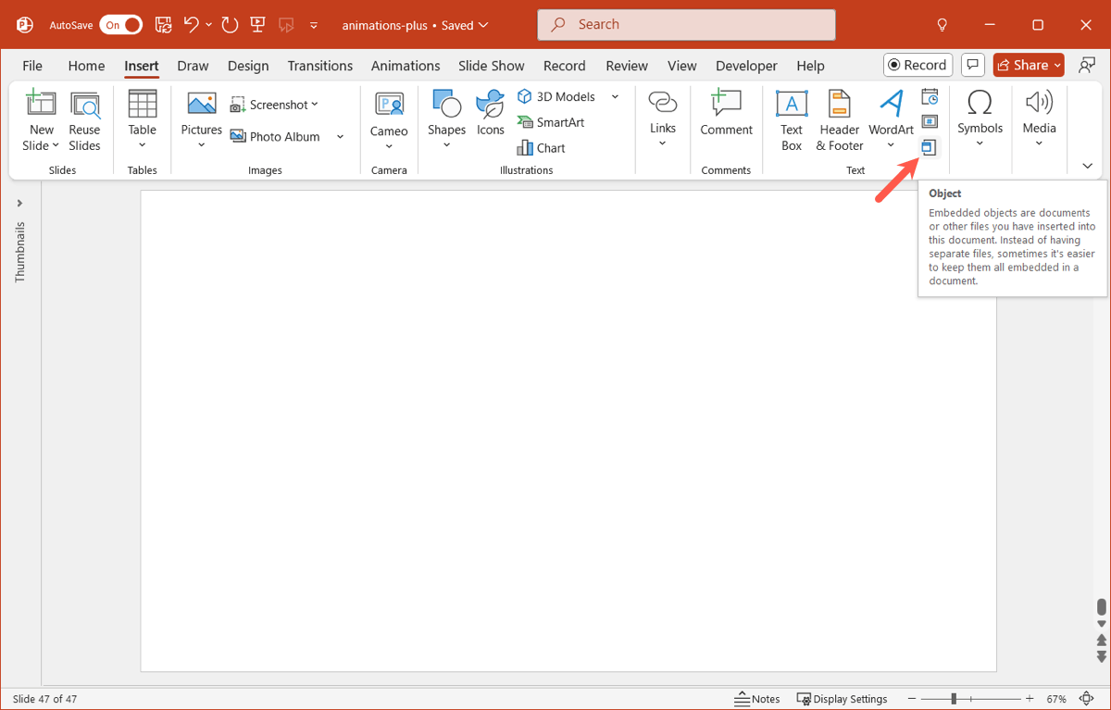Insert a Chart

coord(542,148)
